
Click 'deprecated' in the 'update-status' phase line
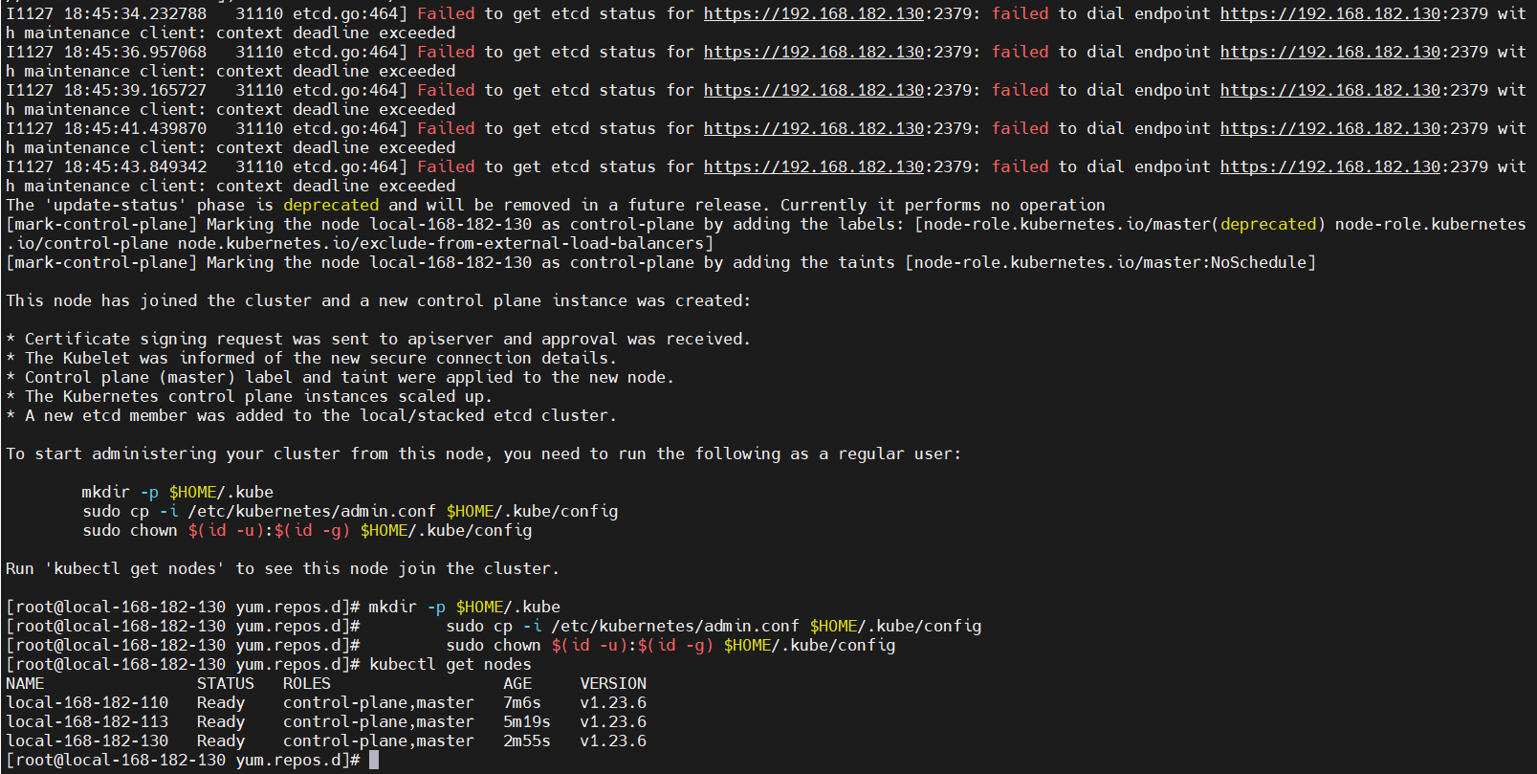point(331,205)
